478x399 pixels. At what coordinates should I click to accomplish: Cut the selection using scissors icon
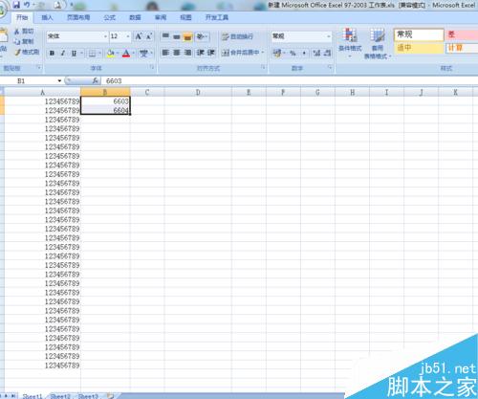(x=24, y=31)
